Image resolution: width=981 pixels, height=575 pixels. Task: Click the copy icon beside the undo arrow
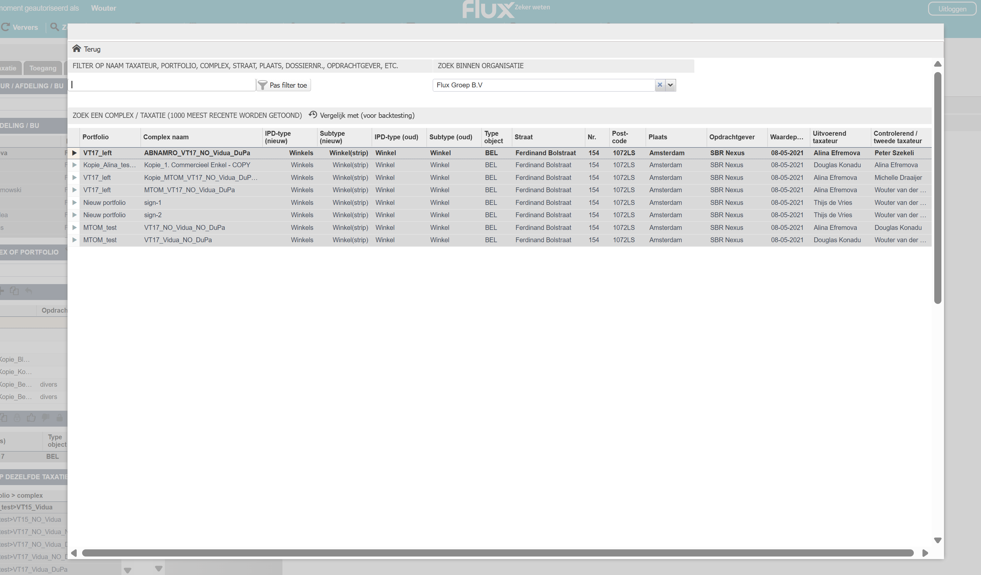[x=14, y=291]
